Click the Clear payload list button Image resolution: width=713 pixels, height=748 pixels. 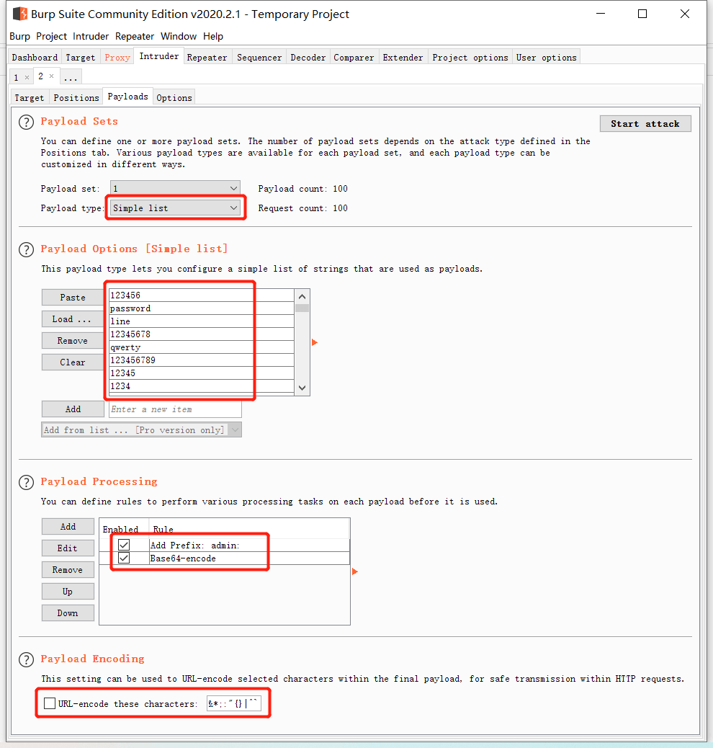tap(73, 362)
